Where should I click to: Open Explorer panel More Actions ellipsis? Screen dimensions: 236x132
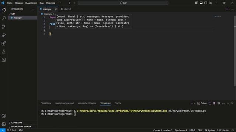33,9
